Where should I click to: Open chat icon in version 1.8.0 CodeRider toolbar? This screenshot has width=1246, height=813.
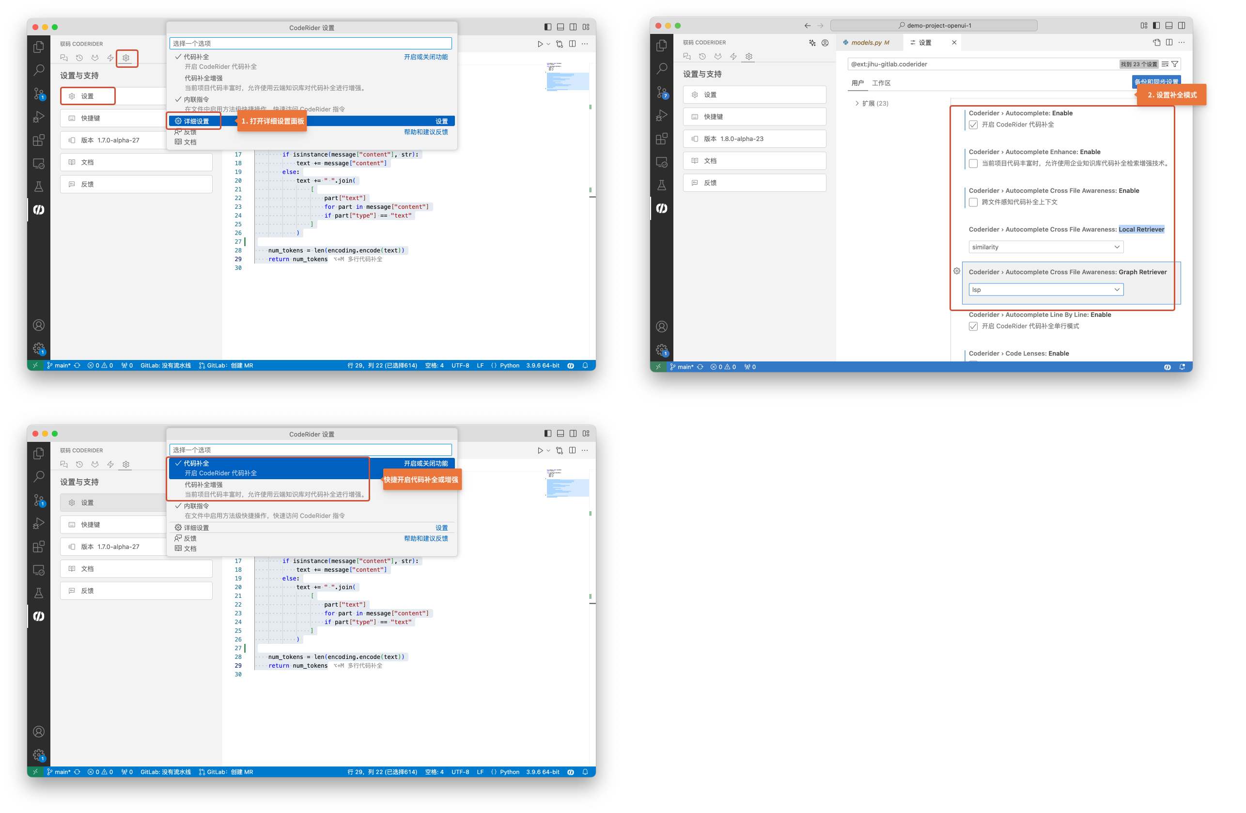pos(687,57)
